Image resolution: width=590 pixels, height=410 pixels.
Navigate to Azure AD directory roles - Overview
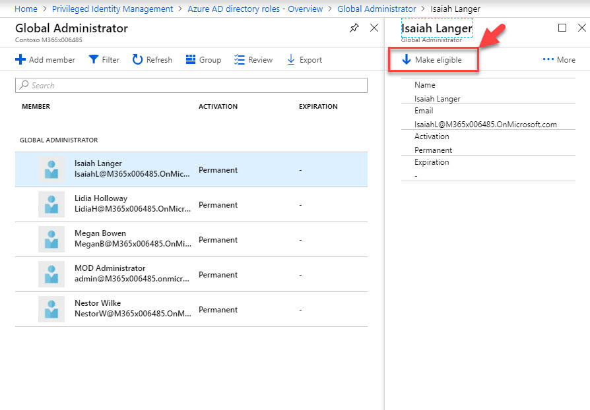click(255, 9)
